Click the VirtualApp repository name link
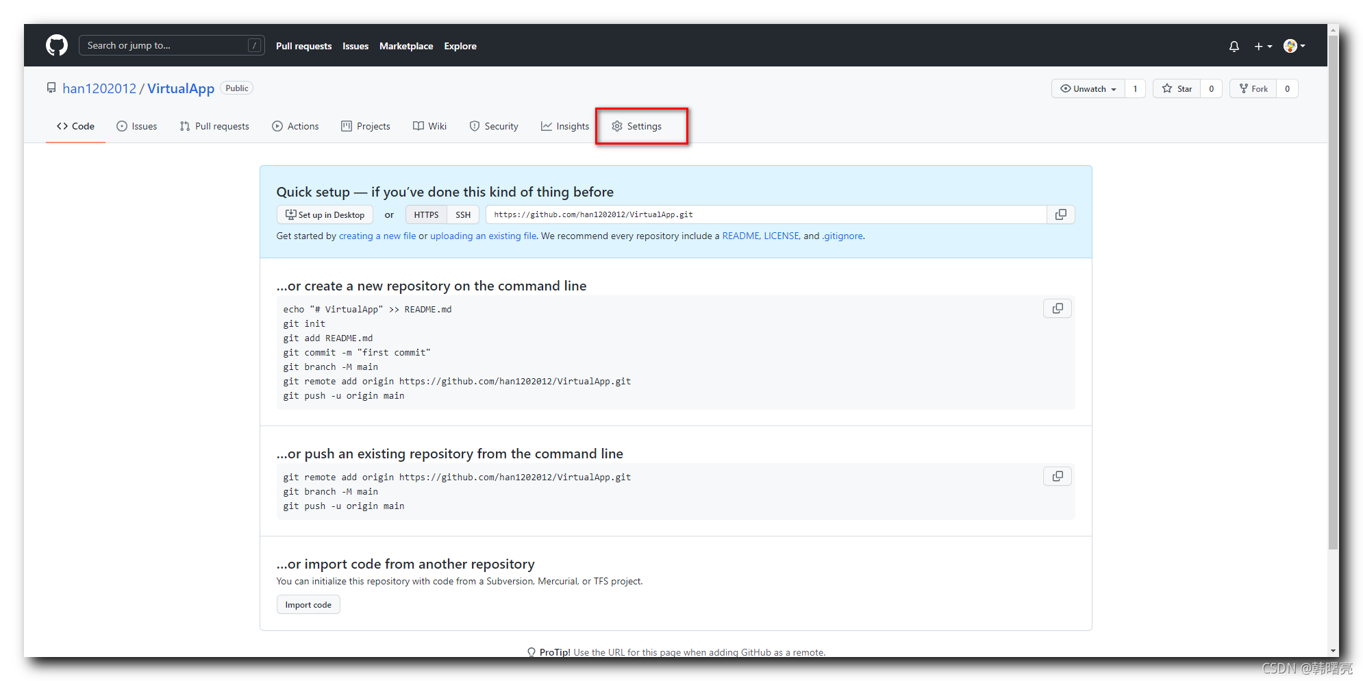The image size is (1363, 681). pos(181,88)
